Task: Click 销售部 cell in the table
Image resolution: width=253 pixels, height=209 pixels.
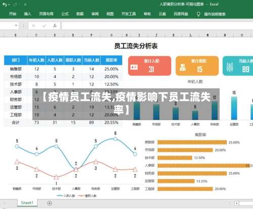Action: click(x=16, y=69)
